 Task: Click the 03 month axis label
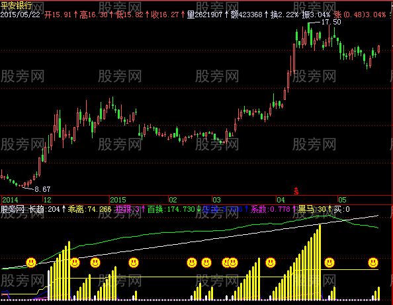216,200
